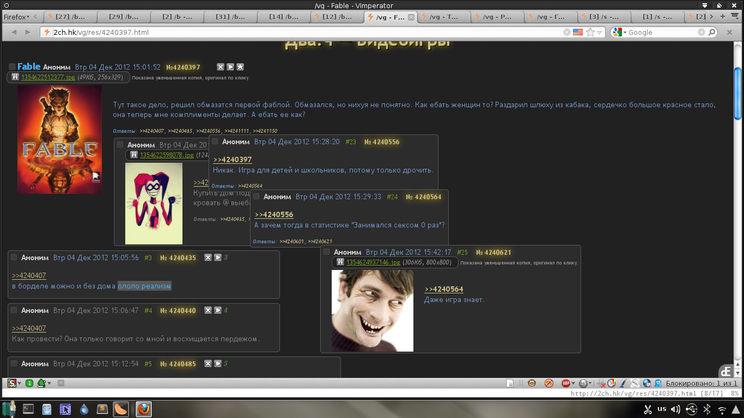Click the green puzzle piece add-on icon
The width and height of the screenshot is (744, 418).
point(41,383)
